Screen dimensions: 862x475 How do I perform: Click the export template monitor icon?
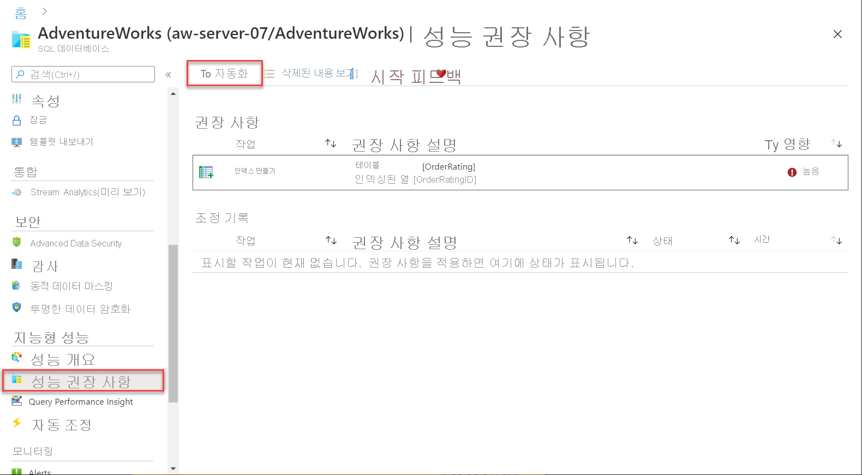point(17,142)
